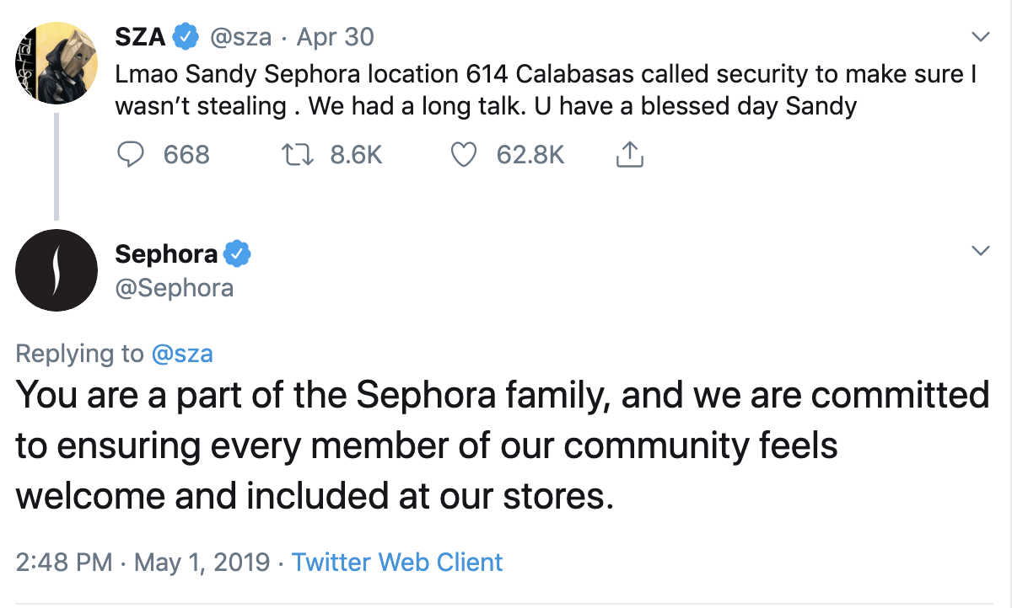
Task: Click Sephora's blue verified badge
Action: point(237,253)
